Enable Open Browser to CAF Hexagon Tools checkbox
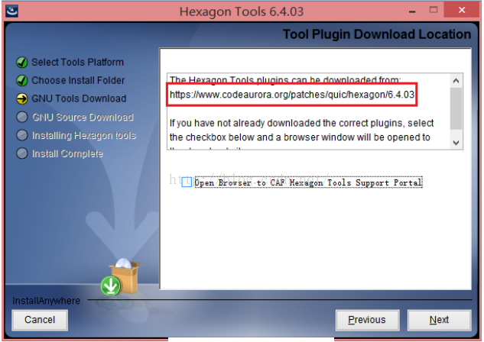 [x=187, y=182]
